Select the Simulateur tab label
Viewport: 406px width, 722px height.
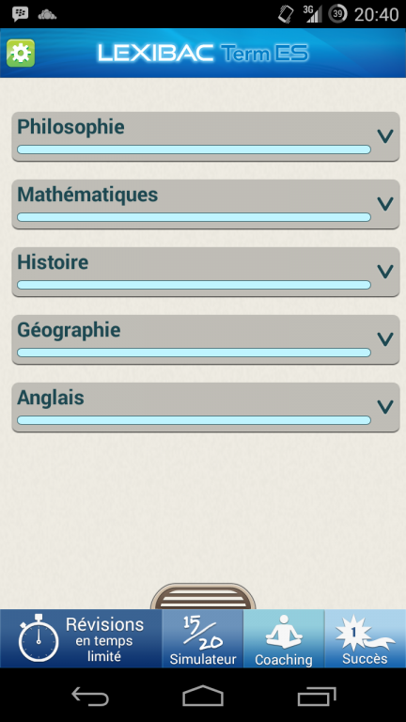(x=203, y=659)
